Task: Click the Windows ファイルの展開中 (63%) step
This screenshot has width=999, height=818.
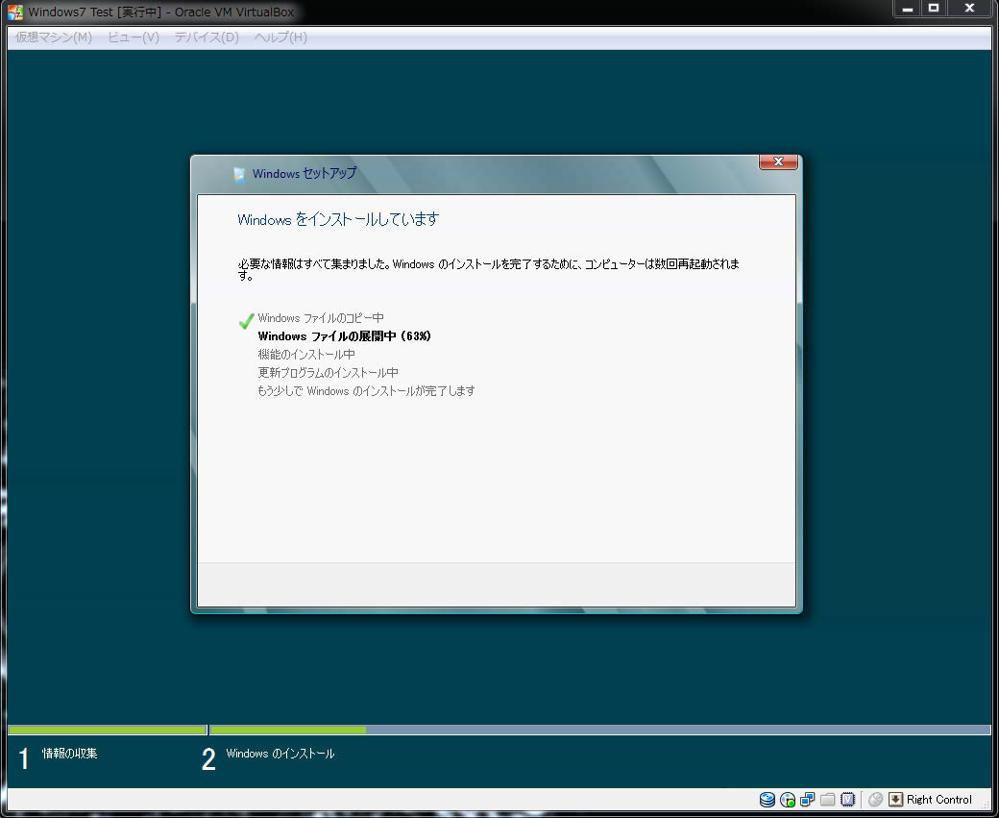Action: (344, 336)
